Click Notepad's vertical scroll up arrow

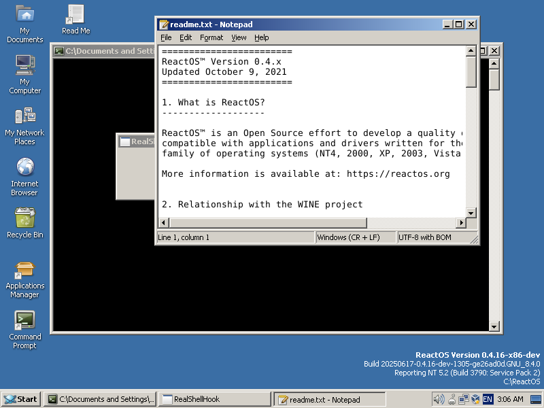tap(471, 51)
